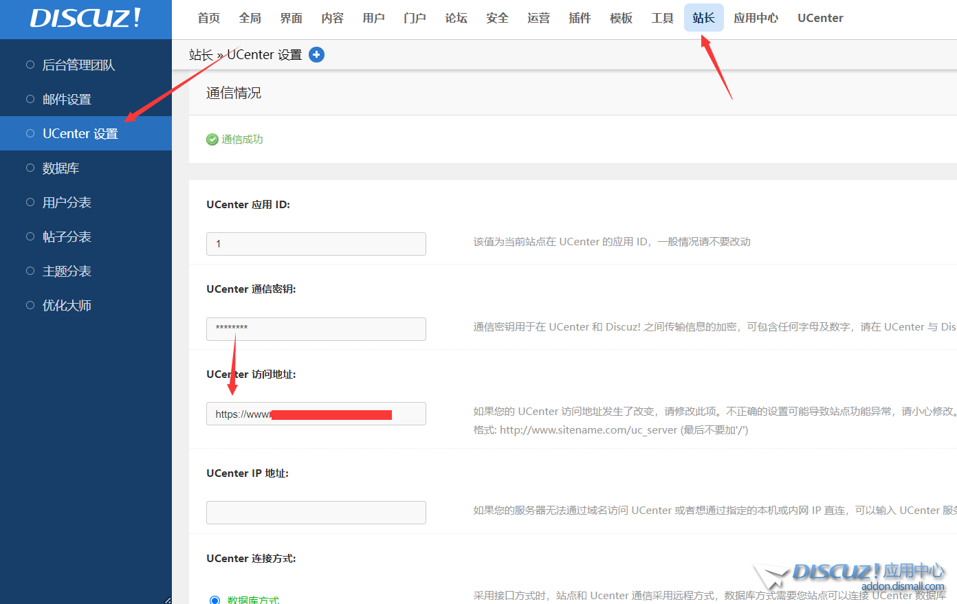Image resolution: width=957 pixels, height=604 pixels.
Task: Open 邮件设置 in the sidebar
Action: (x=67, y=100)
